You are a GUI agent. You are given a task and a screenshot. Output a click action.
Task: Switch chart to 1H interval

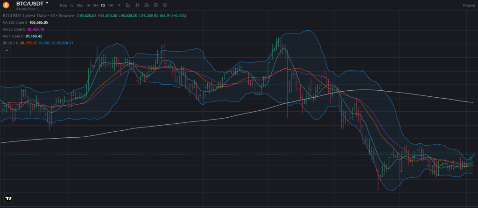point(88,5)
